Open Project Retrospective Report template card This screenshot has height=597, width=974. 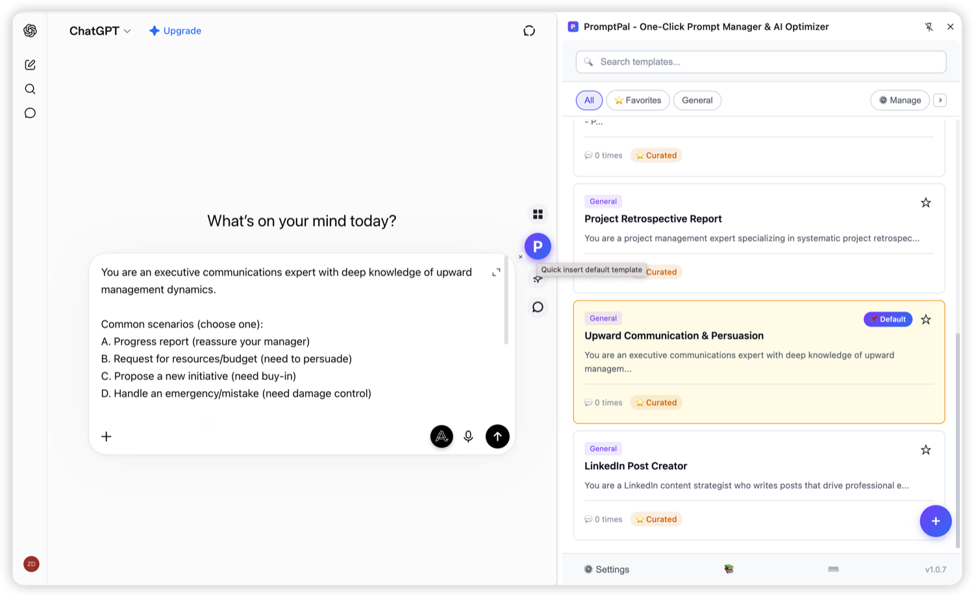[x=759, y=238]
